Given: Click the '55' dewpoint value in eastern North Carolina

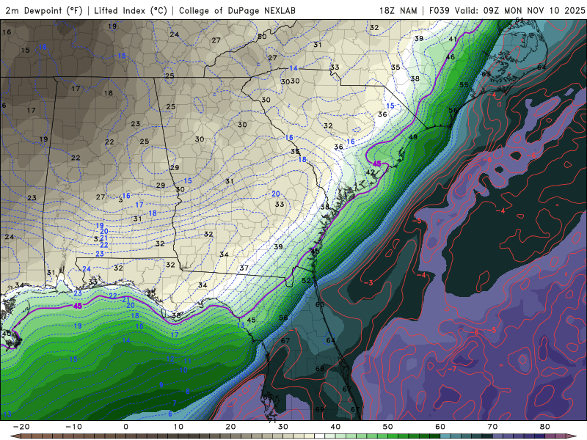Looking at the screenshot, I should point(464,85).
